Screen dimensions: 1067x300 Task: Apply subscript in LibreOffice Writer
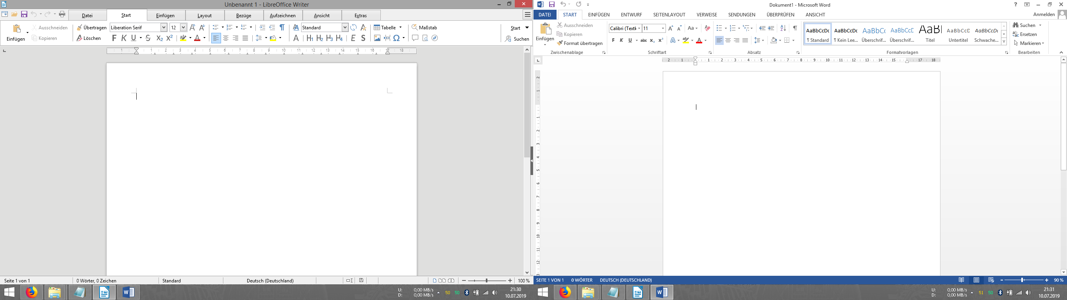pyautogui.click(x=159, y=38)
